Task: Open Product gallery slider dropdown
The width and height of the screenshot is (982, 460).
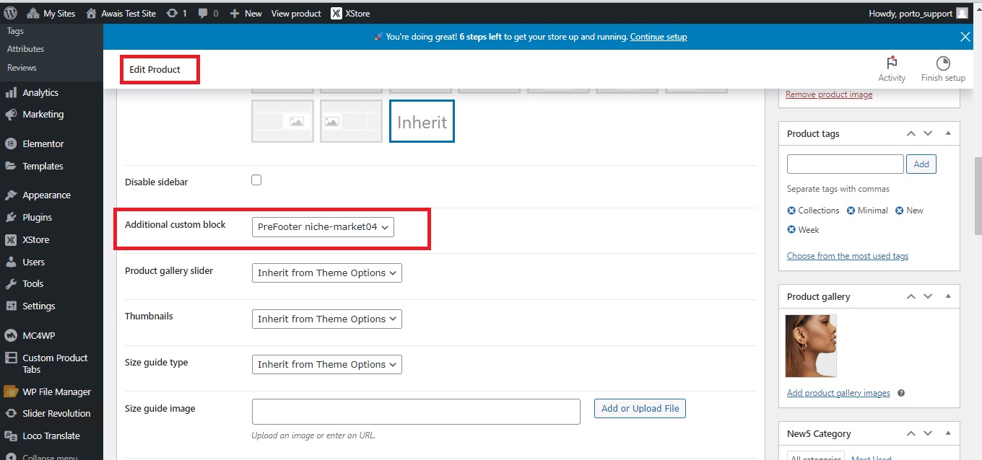Action: coord(326,273)
